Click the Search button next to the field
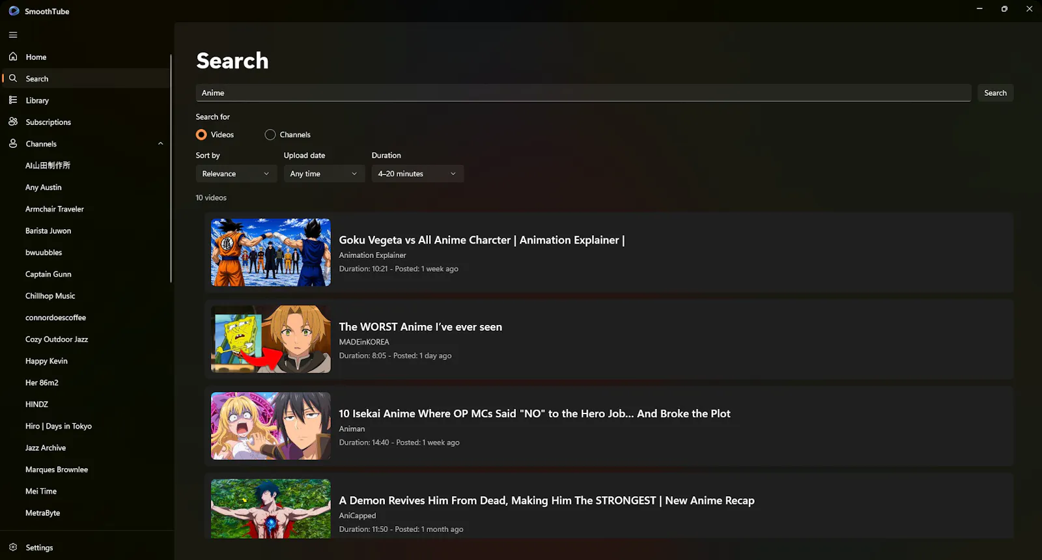Image resolution: width=1042 pixels, height=560 pixels. point(995,92)
